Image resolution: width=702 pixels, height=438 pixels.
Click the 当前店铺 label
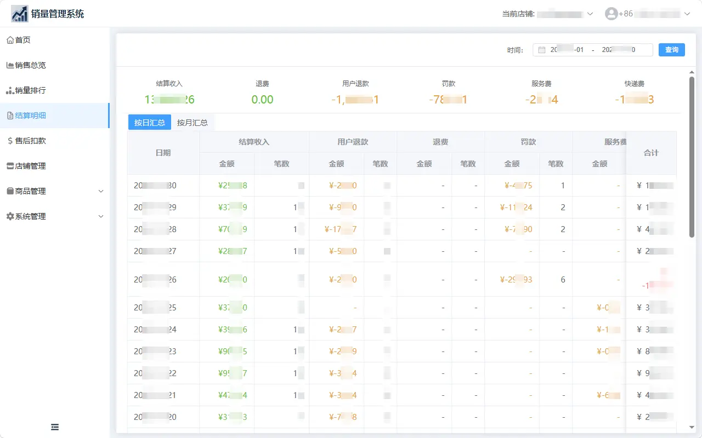pyautogui.click(x=519, y=14)
